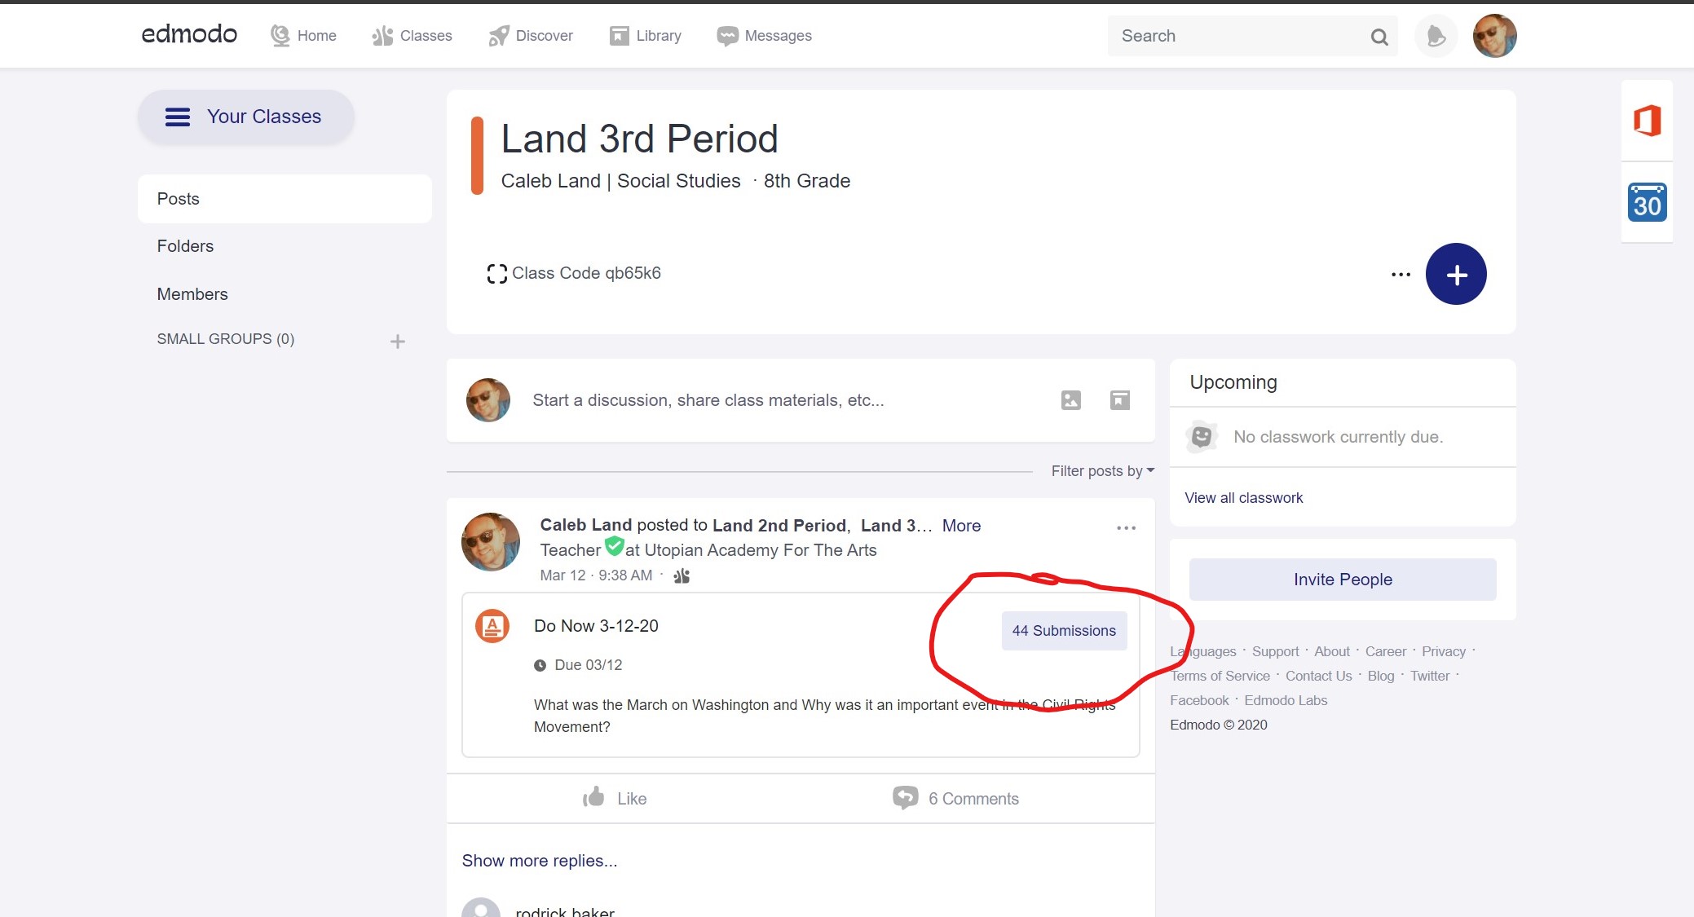1694x917 pixels.
Task: Expand Your Classes hamburger menu
Action: coord(178,117)
